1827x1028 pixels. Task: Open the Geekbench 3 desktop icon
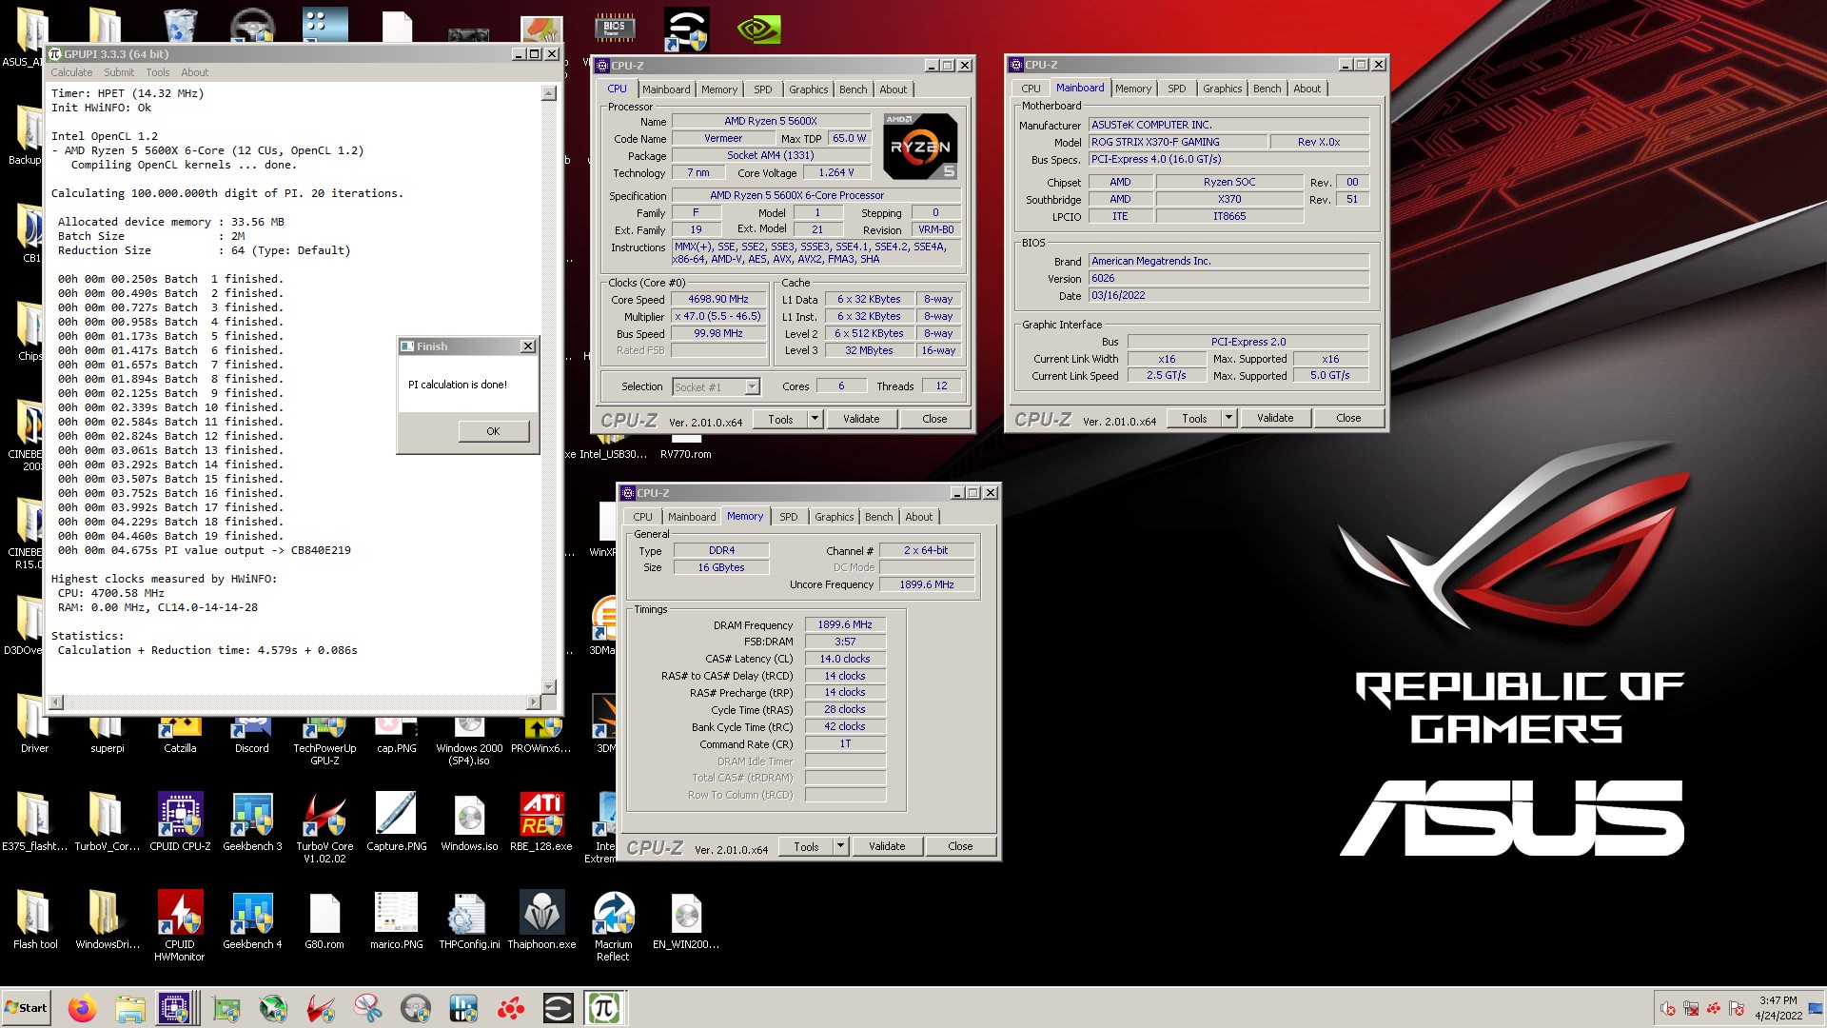point(252,821)
